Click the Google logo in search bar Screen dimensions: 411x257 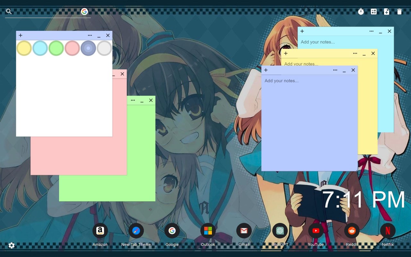[84, 12]
